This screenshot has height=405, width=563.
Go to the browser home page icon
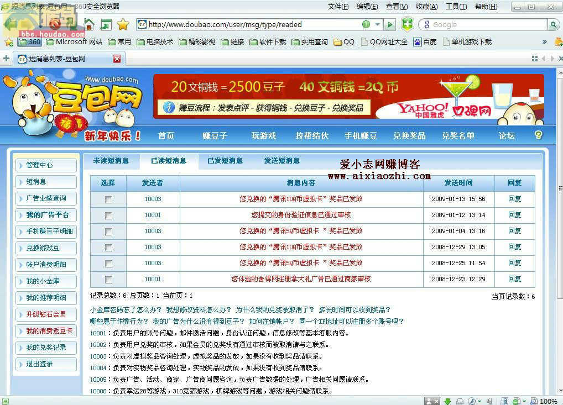pyautogui.click(x=88, y=24)
